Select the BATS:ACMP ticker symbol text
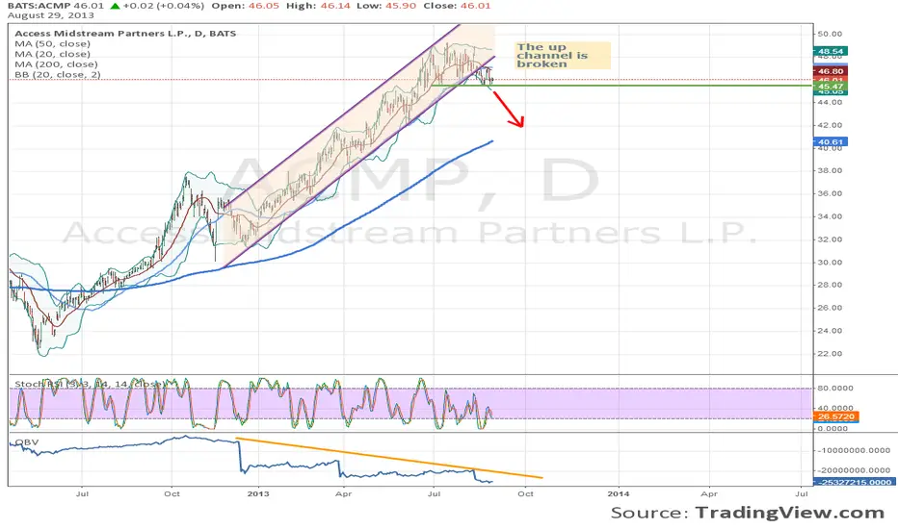 tap(39, 6)
